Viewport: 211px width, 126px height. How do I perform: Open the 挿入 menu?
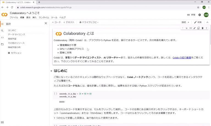[x=34, y=17]
